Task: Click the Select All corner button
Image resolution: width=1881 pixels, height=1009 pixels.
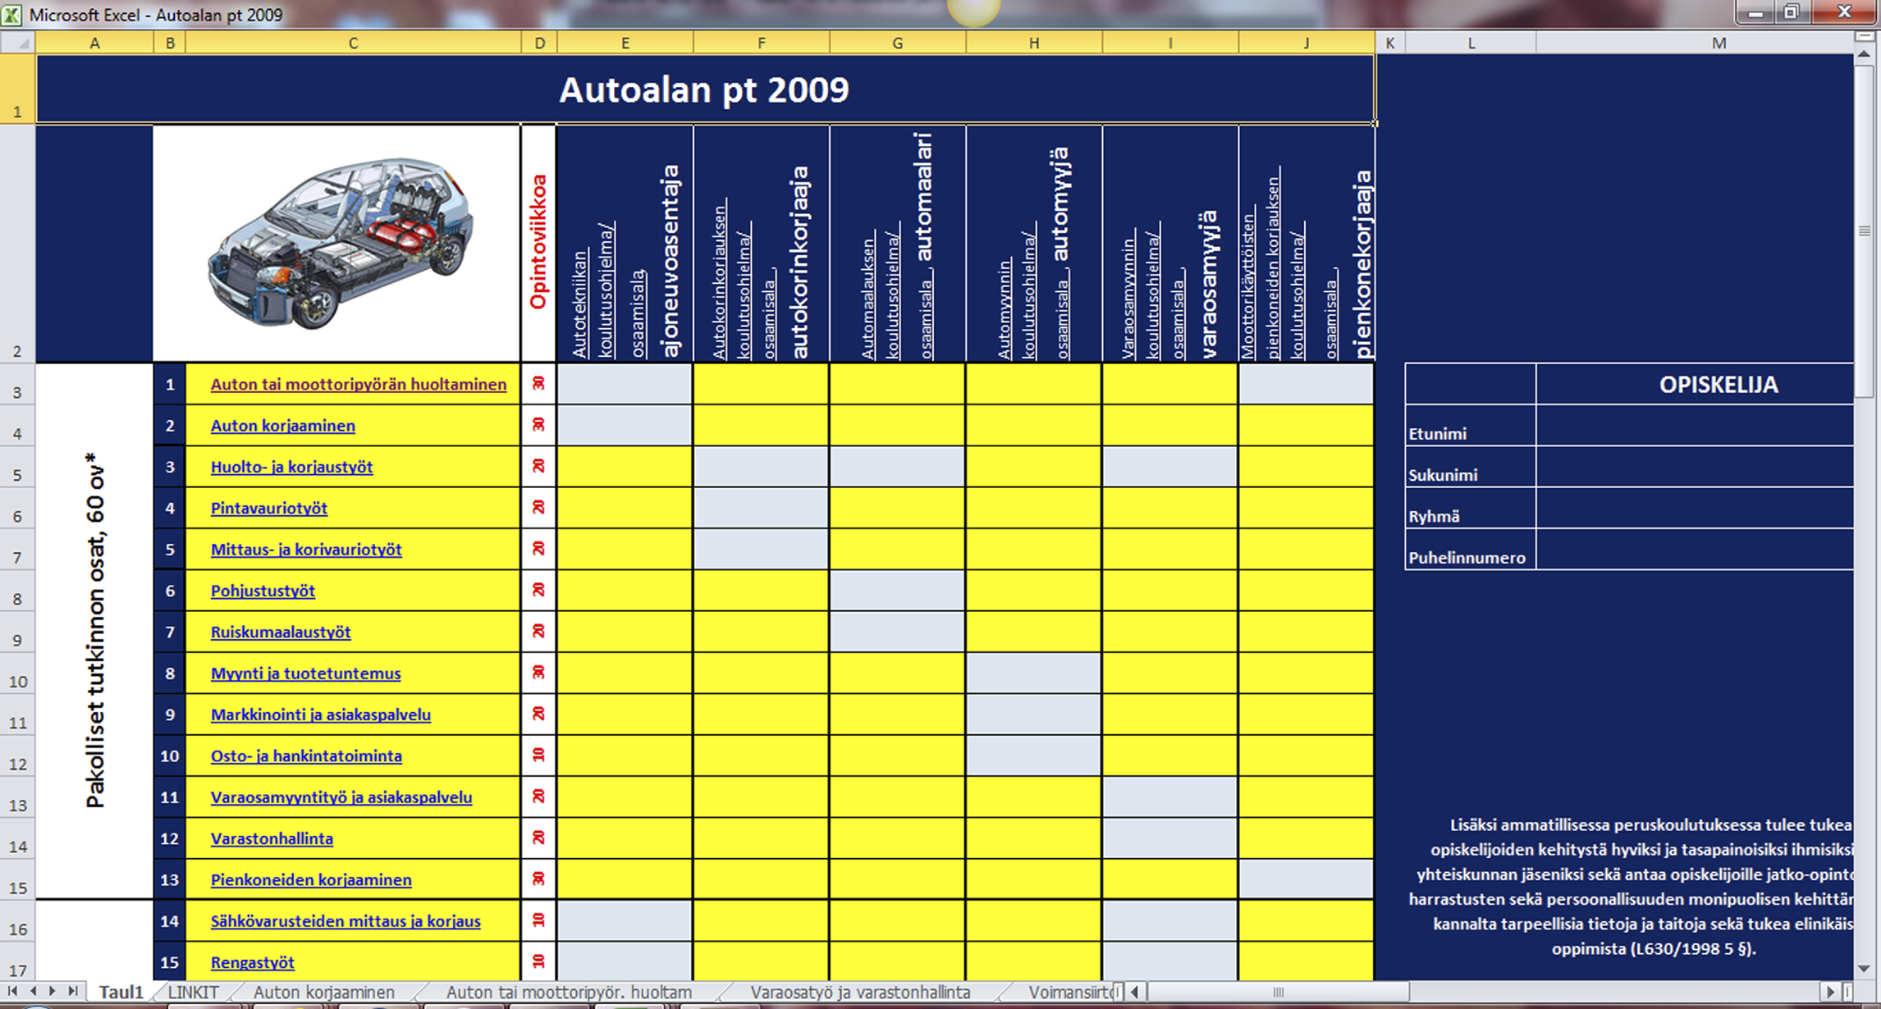Action: click(x=17, y=43)
